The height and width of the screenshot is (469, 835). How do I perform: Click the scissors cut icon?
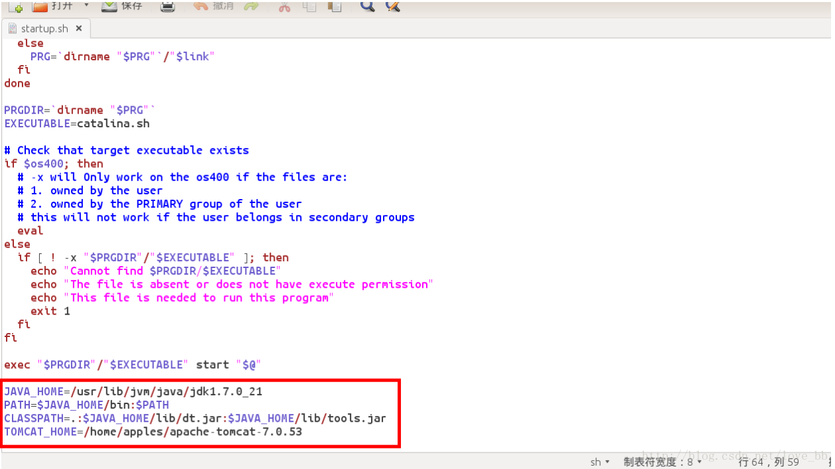click(x=284, y=7)
